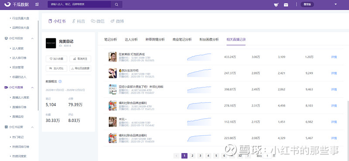Open the mail messages icon
This screenshot has height=161, width=349.
286,5
